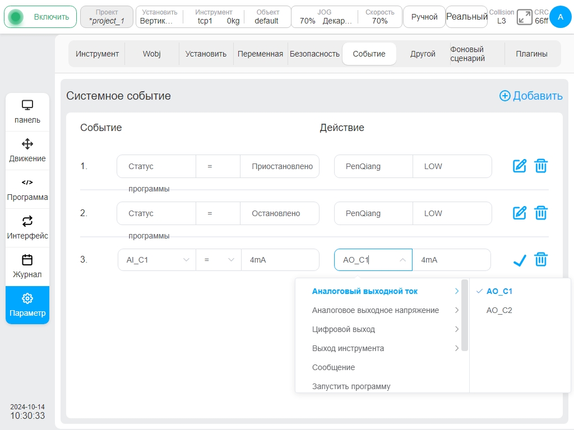Switch to the Инструмент tab
Viewport: 574px width, 430px height.
[x=97, y=54]
